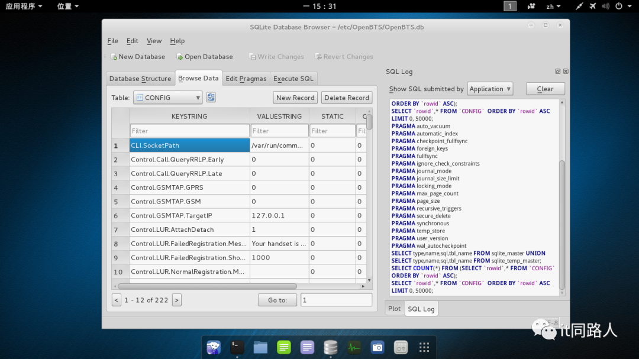The image size is (639, 359).
Task: Select the CLI.SocketPath cell
Action: (x=189, y=145)
